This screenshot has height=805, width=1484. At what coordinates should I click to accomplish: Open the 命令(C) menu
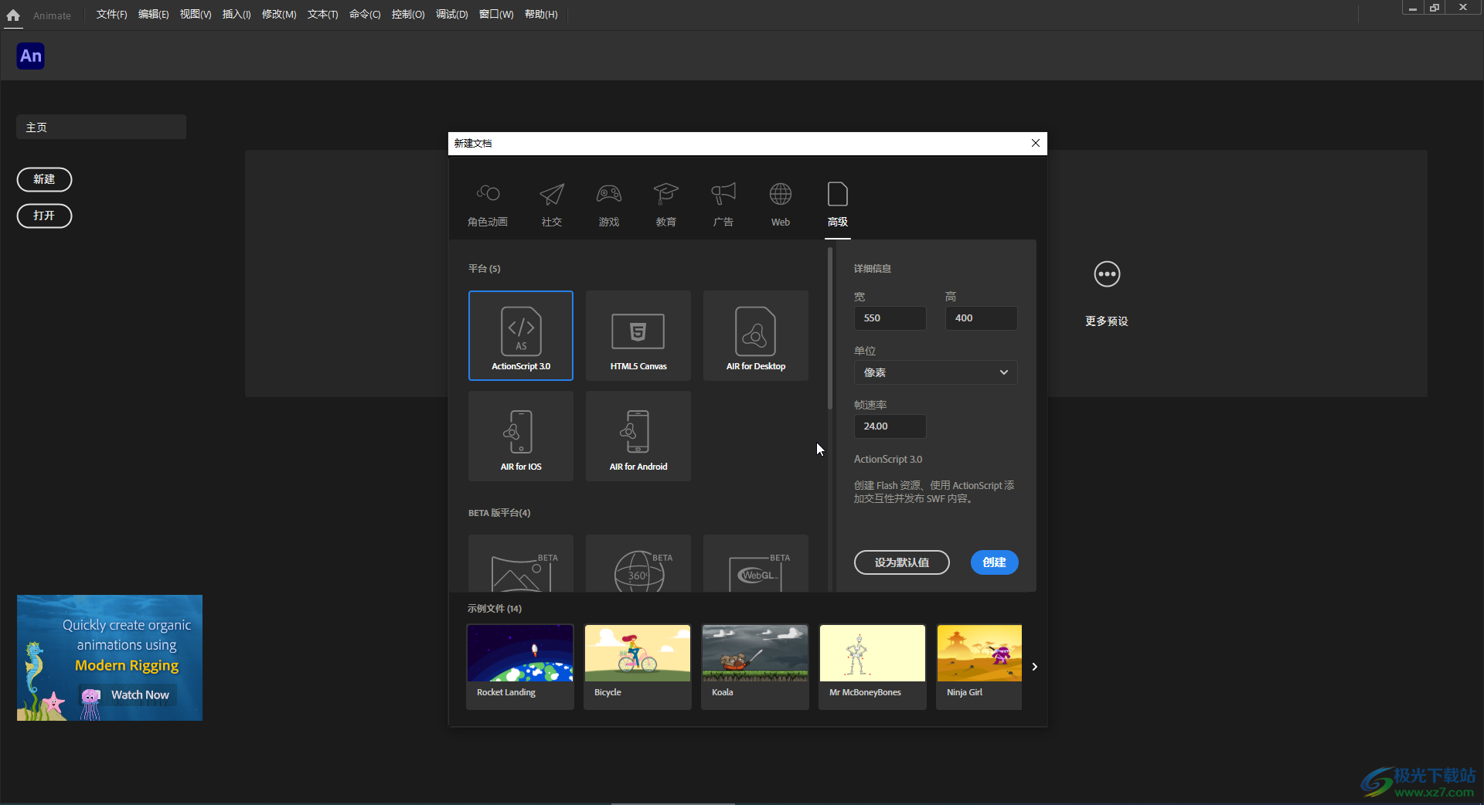click(365, 15)
